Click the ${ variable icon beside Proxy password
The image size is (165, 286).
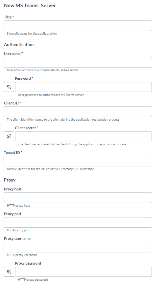pyautogui.click(x=9, y=272)
